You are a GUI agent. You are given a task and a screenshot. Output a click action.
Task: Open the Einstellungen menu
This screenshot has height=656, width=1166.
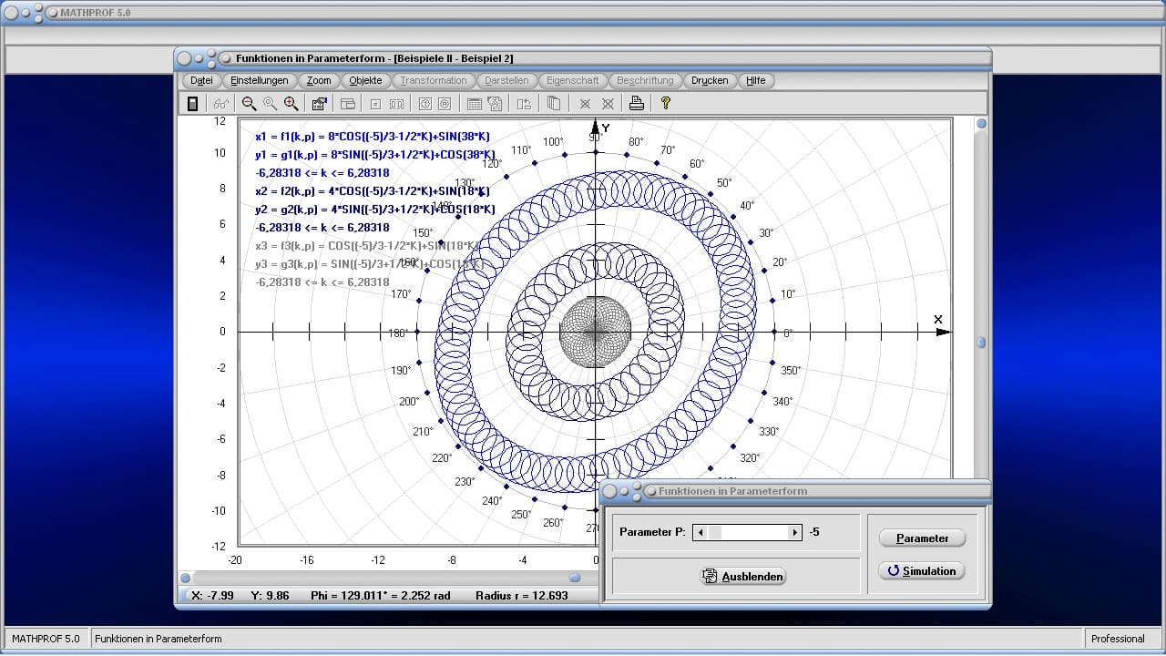pos(260,80)
